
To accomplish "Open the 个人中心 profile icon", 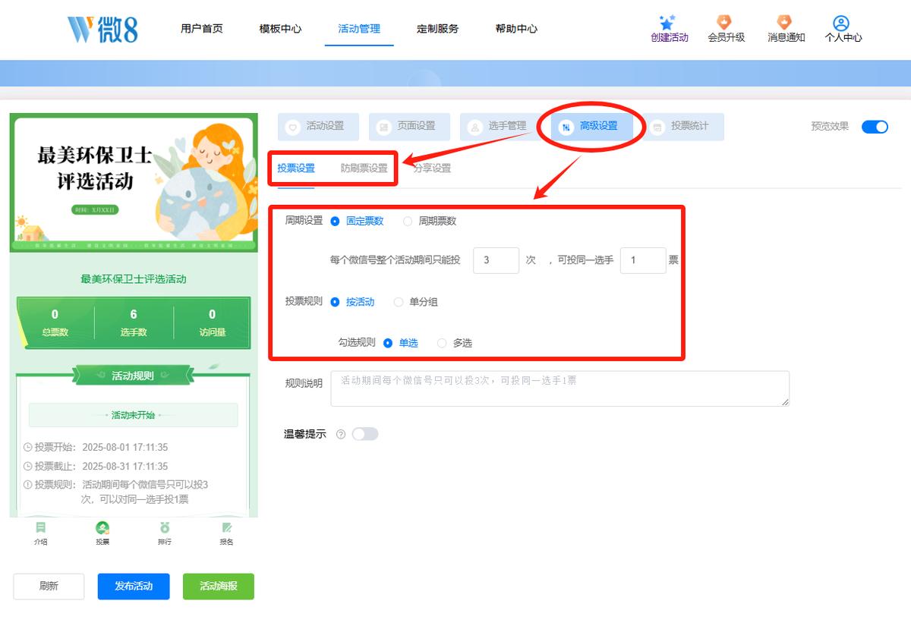I will click(x=841, y=23).
